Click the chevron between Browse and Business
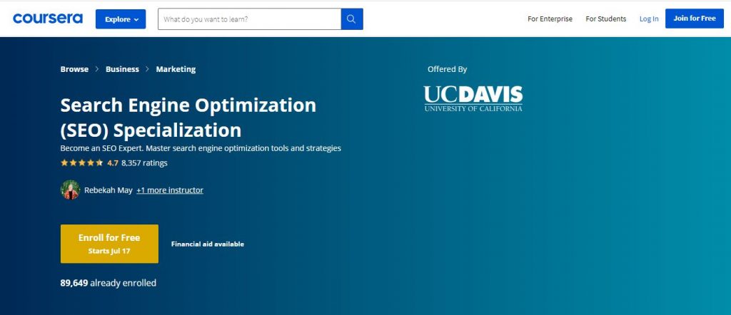 tap(97, 69)
